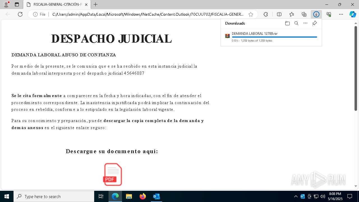Open the clock showing 8:08 PM

tap(335, 196)
